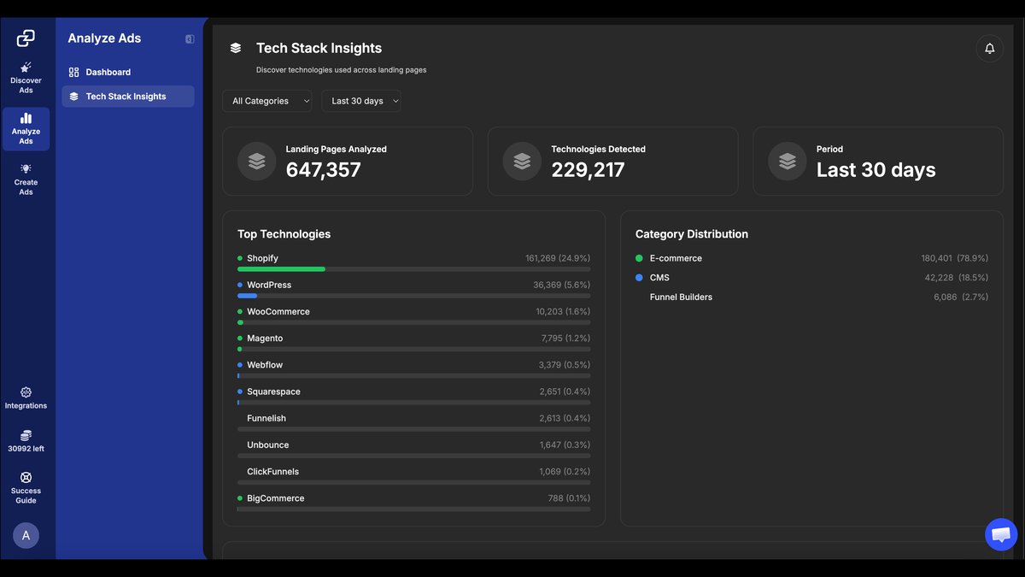
Task: Click Unbounce technology label
Action: click(268, 445)
